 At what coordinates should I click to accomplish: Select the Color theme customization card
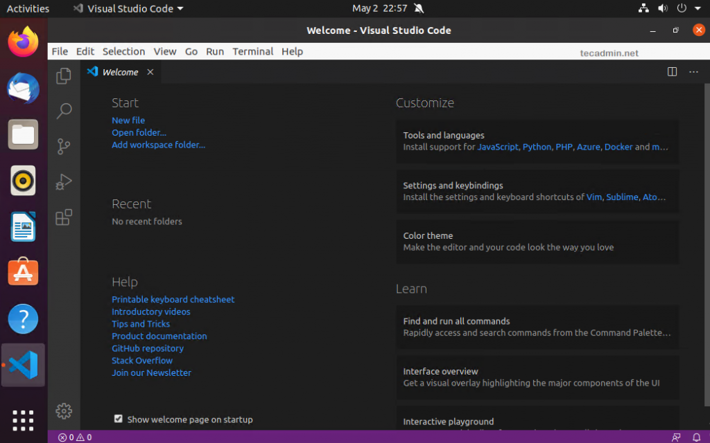point(537,242)
